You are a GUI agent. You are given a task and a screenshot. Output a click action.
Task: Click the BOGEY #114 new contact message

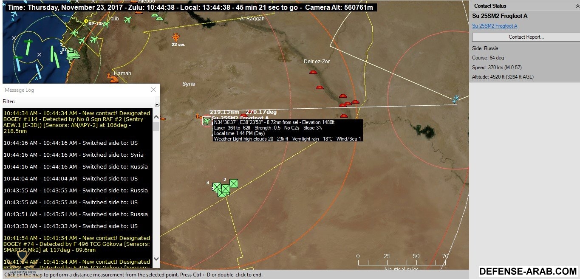coord(77,122)
